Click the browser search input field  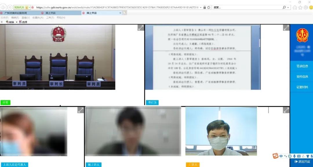point(246,8)
